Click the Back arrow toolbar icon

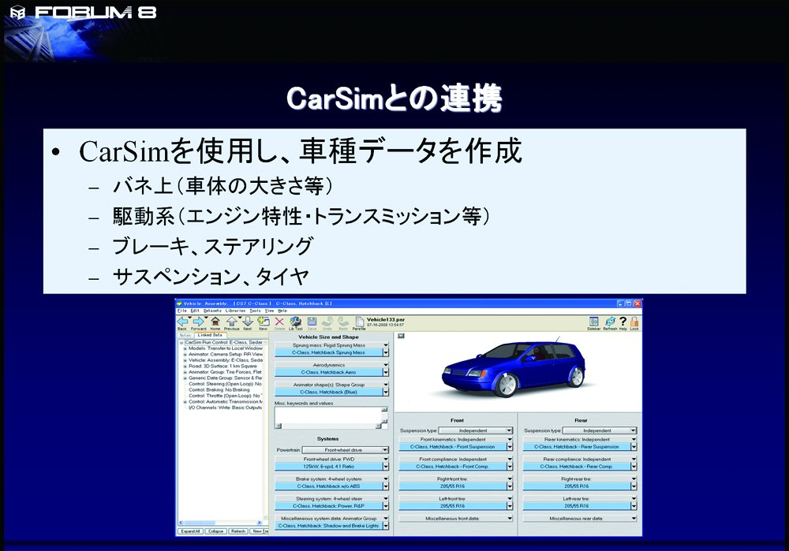182,322
